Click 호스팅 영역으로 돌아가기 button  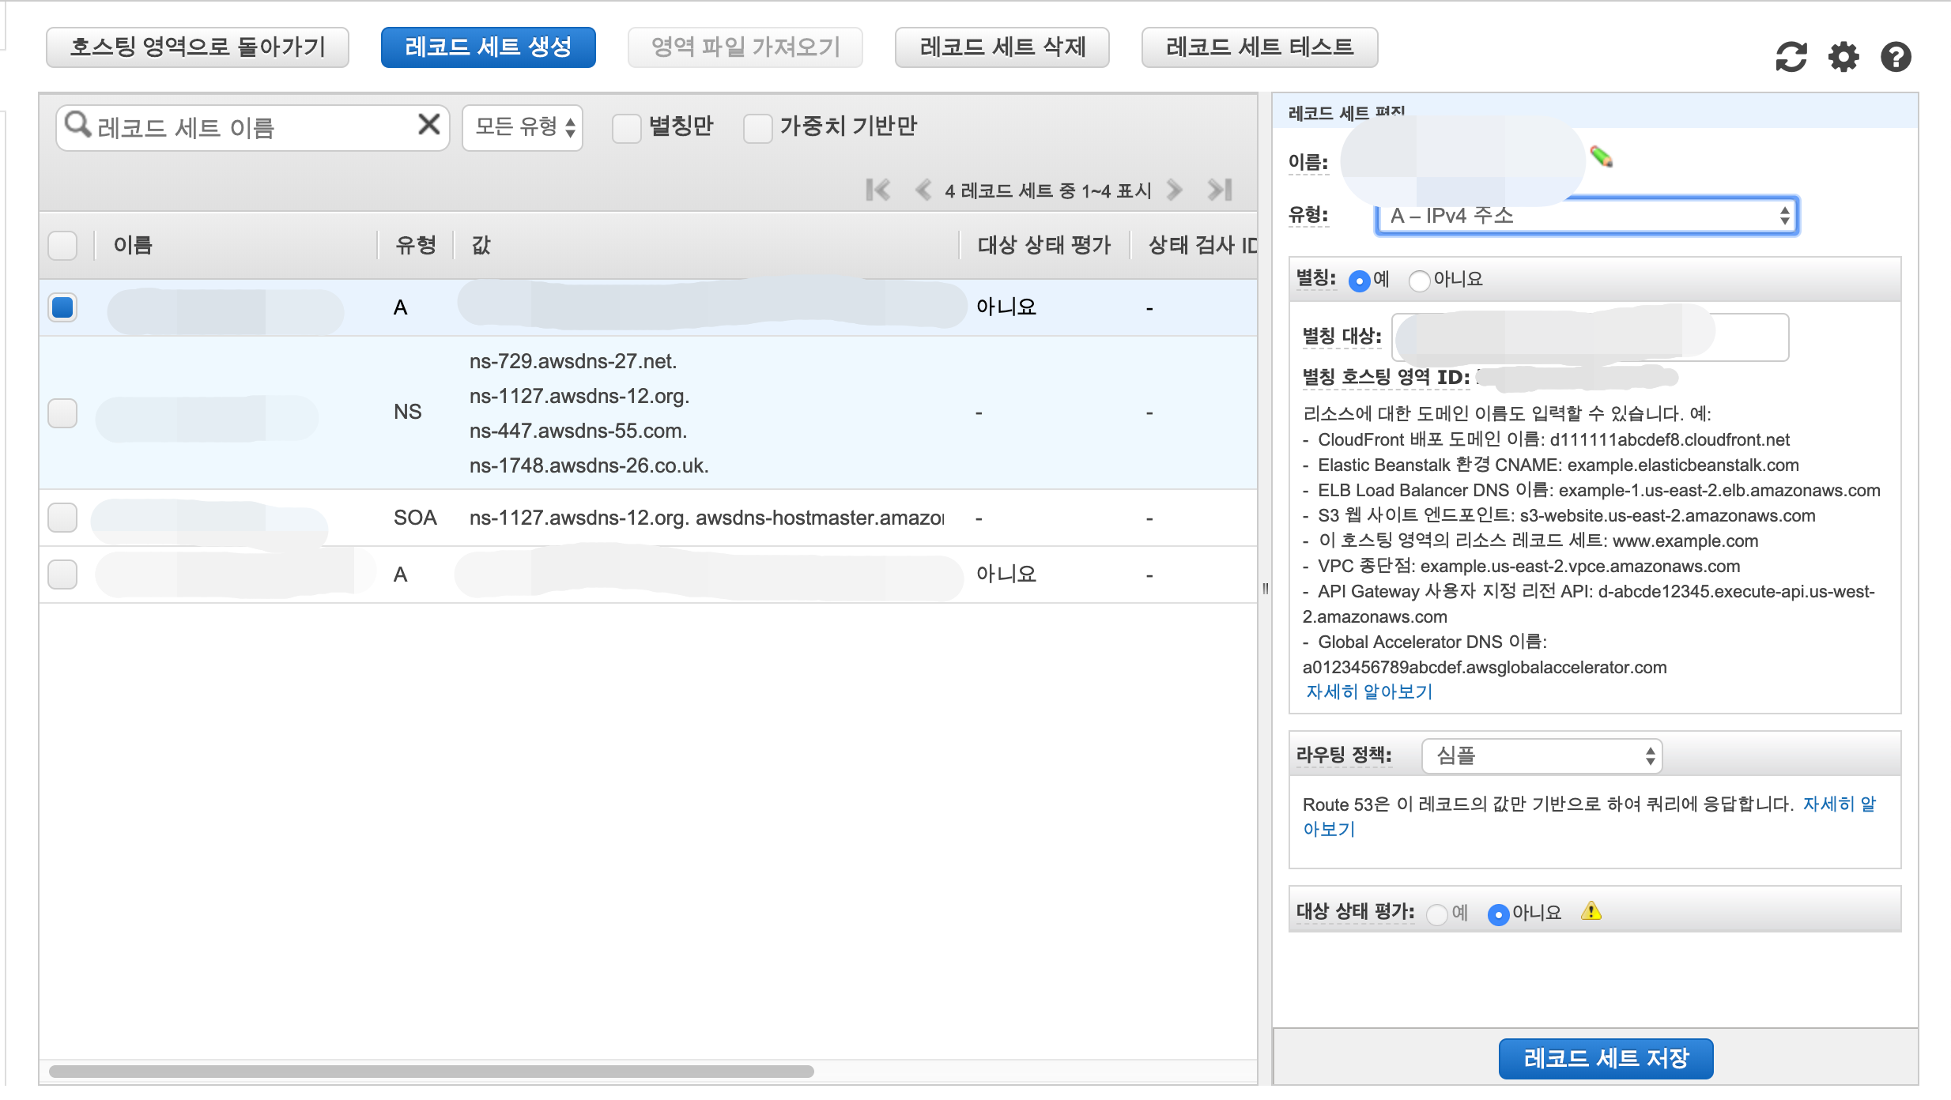click(x=198, y=47)
